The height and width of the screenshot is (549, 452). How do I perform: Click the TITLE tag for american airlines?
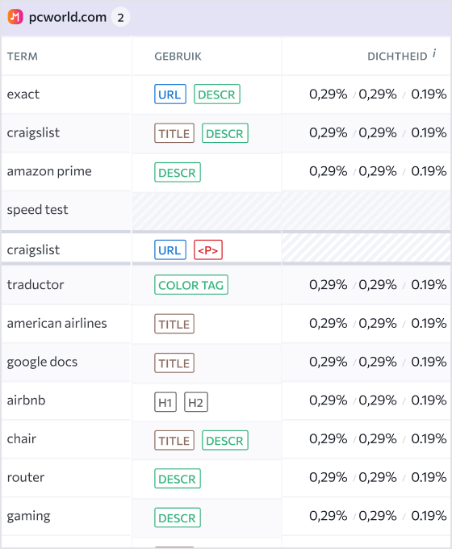(174, 324)
